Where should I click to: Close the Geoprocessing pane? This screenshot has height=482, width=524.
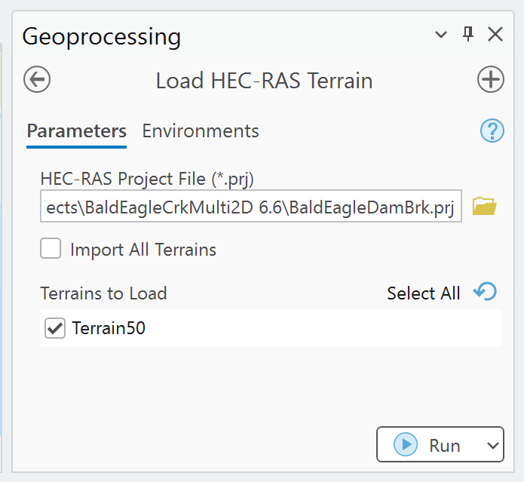click(495, 34)
